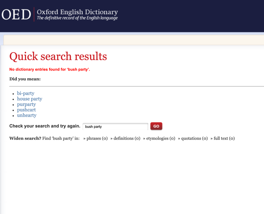Open the unhearty suggestion
Viewport: 264px width, 214px height.
(27, 115)
